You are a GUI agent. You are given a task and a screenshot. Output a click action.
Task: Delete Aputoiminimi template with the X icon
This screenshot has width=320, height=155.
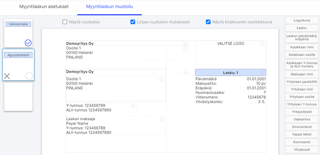click(x=7, y=76)
